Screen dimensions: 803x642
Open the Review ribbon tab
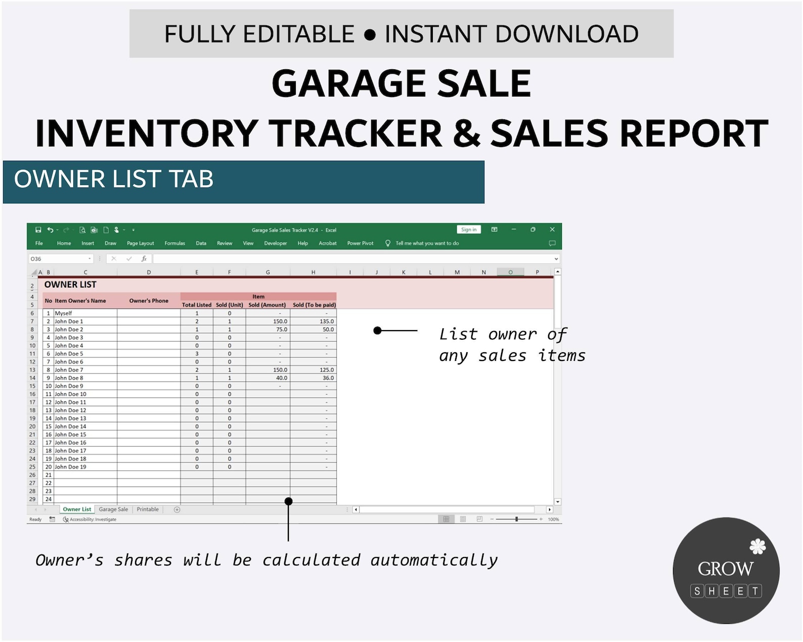225,243
